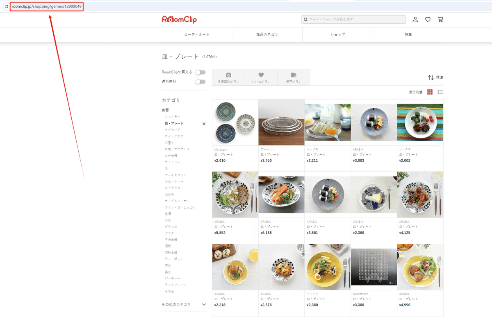Select the 食器 parent category
The image size is (492, 317).
pos(165,110)
